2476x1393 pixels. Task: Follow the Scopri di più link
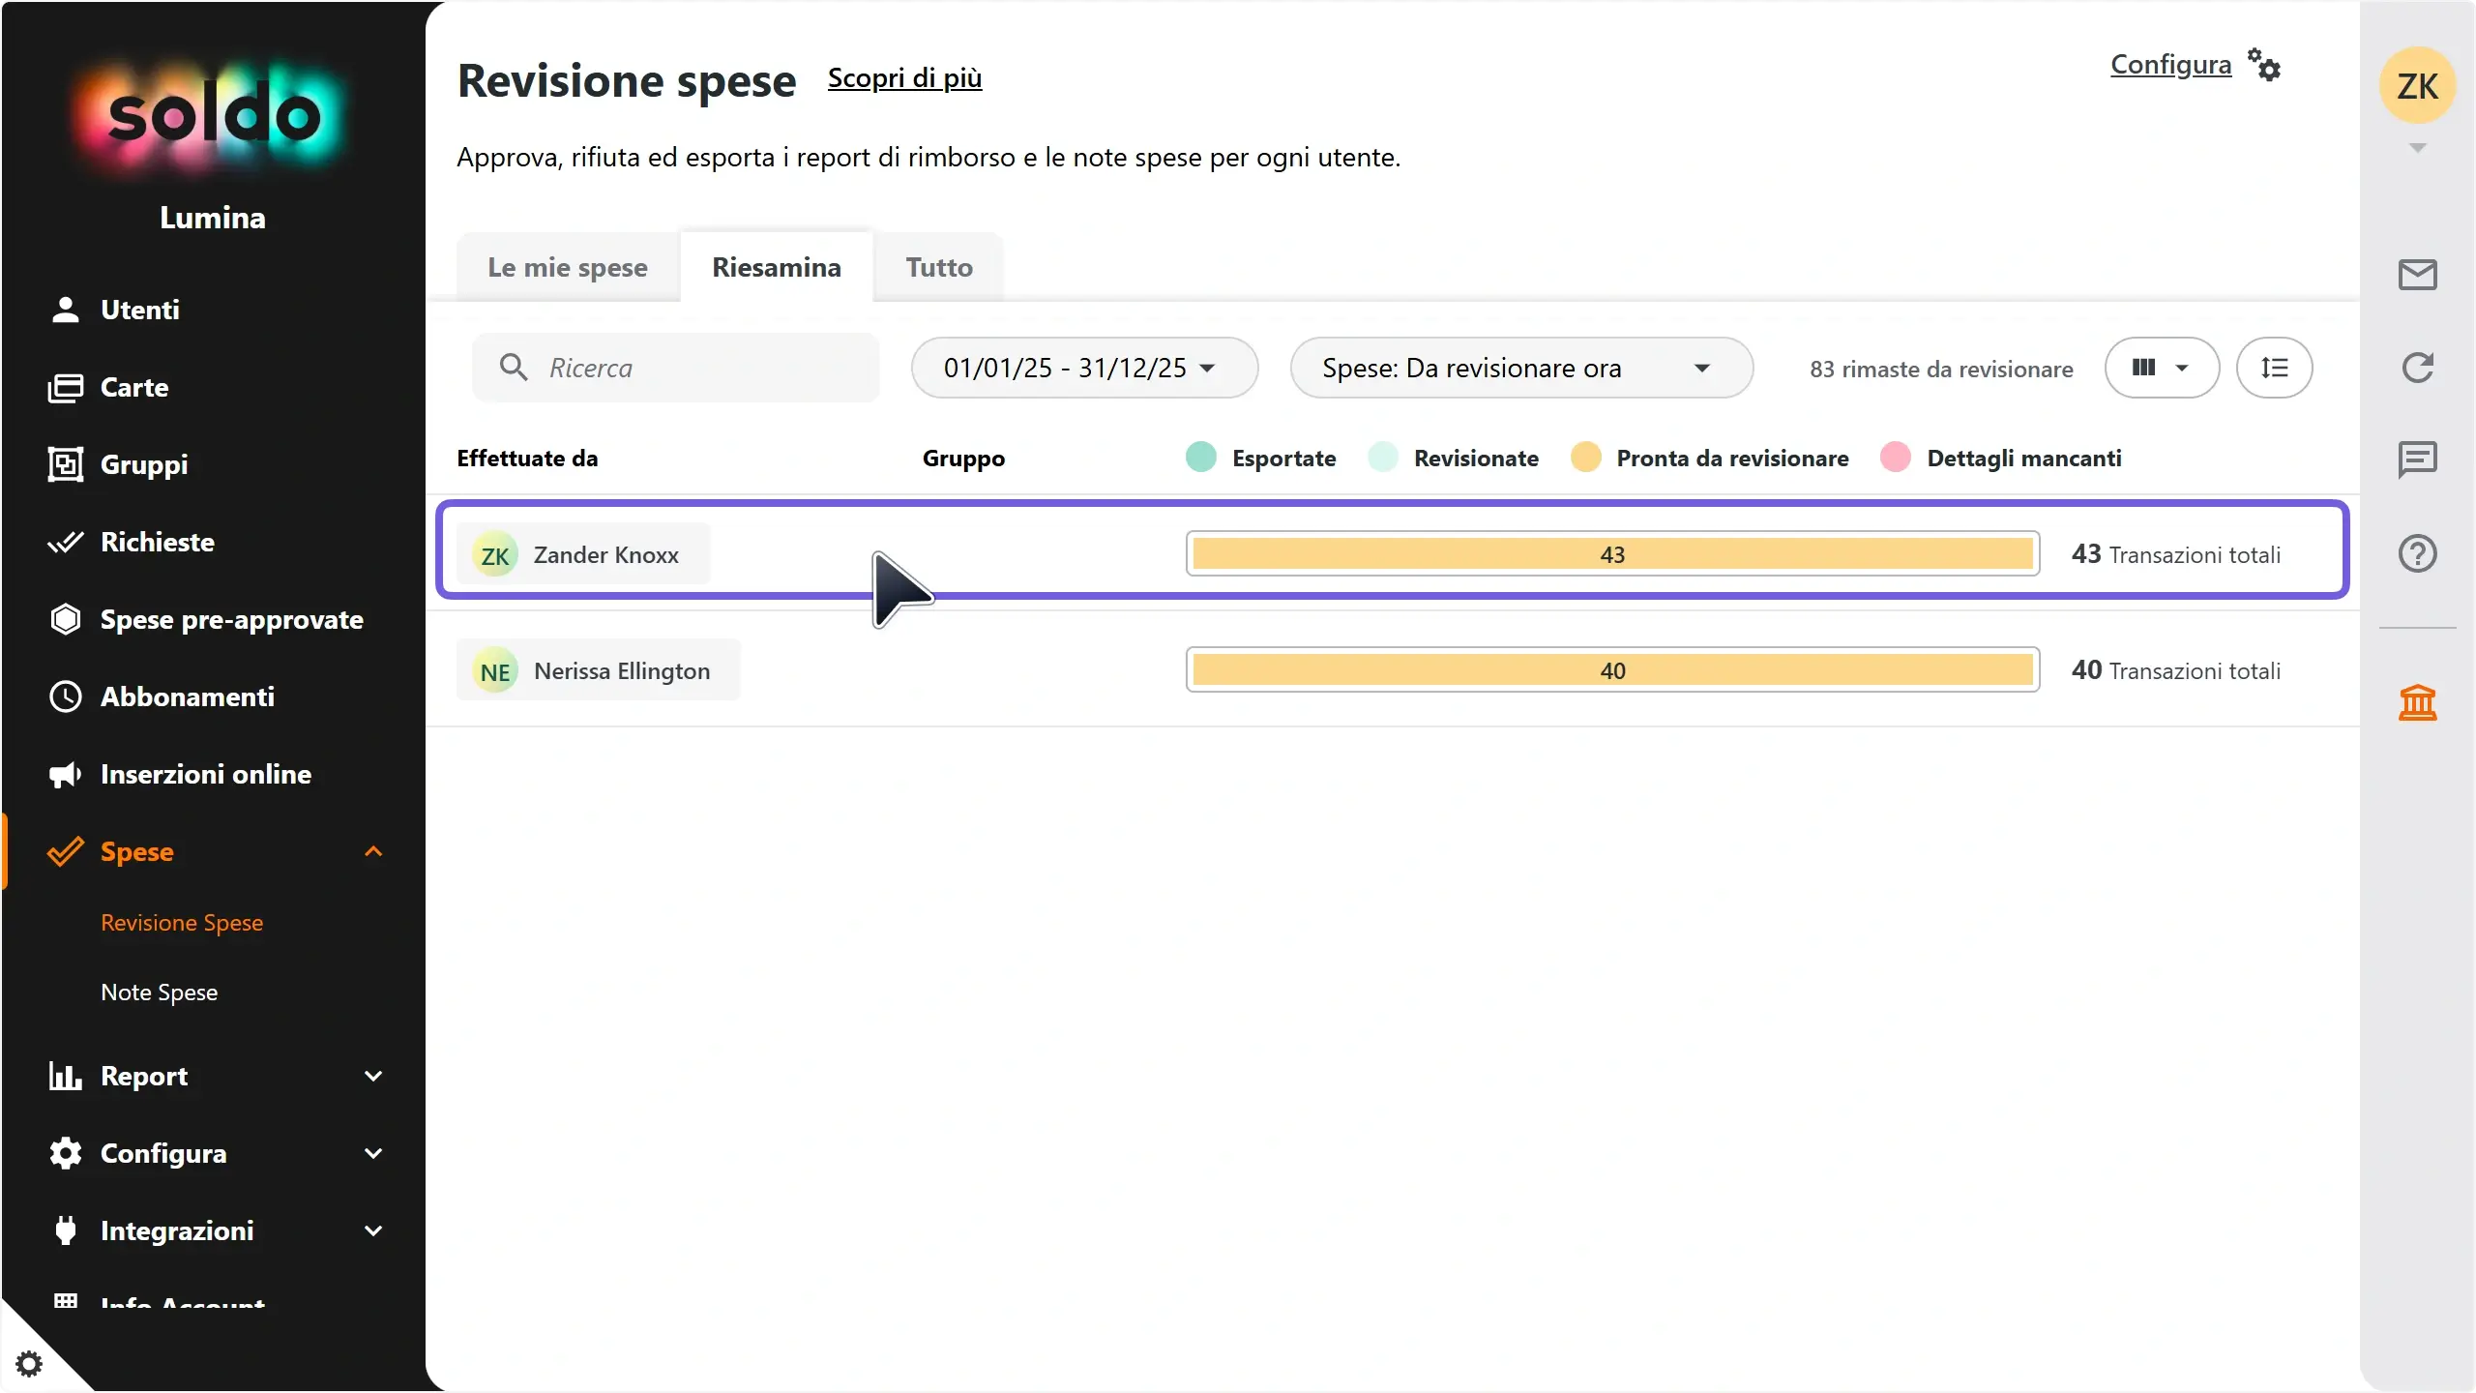click(x=904, y=77)
